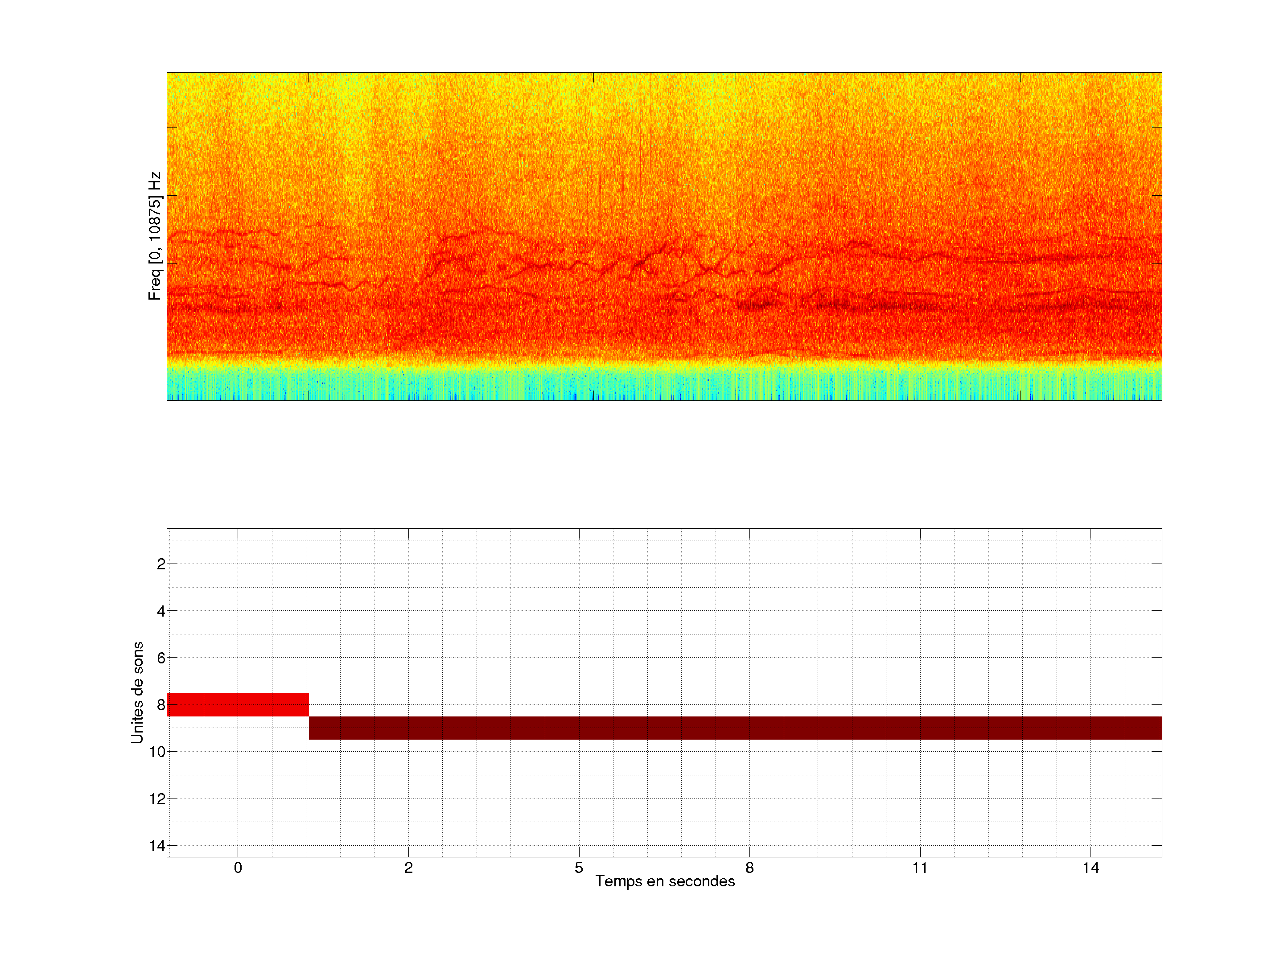Click x-axis tick label 14 in lower plot
Image resolution: width=1284 pixels, height=963 pixels.
(x=1091, y=868)
